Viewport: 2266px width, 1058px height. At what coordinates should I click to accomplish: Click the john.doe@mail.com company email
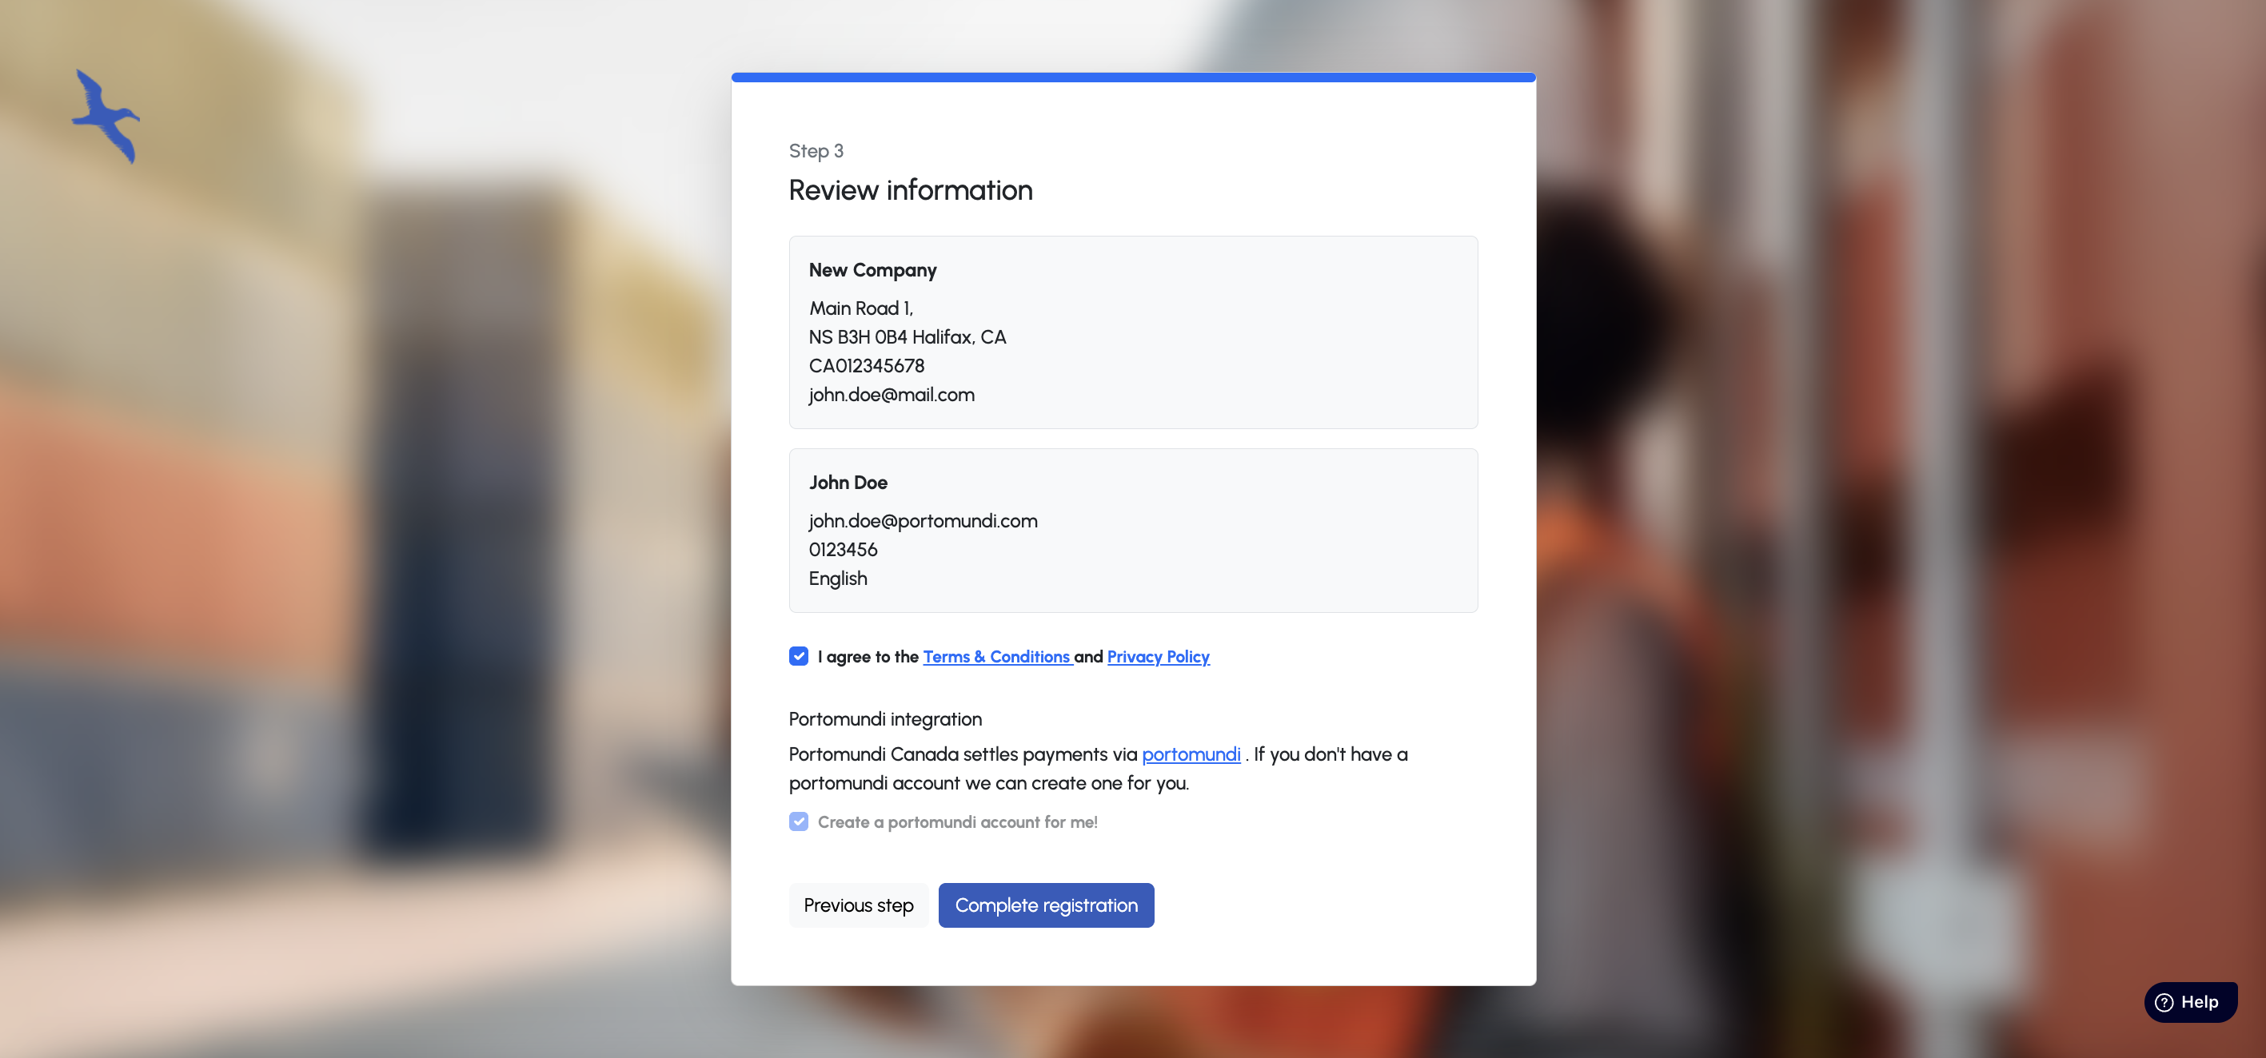pyautogui.click(x=891, y=395)
